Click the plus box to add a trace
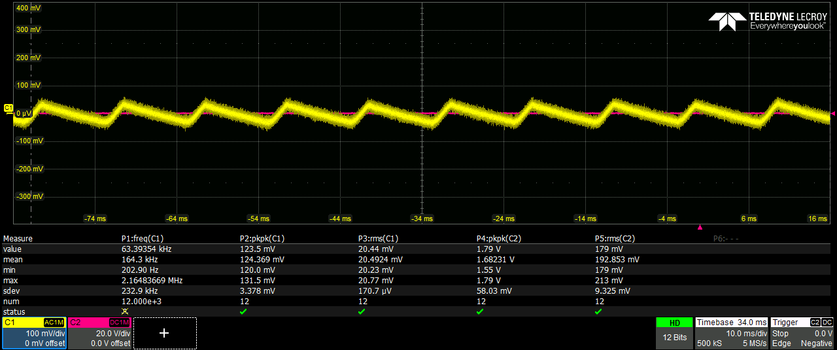 [x=165, y=333]
